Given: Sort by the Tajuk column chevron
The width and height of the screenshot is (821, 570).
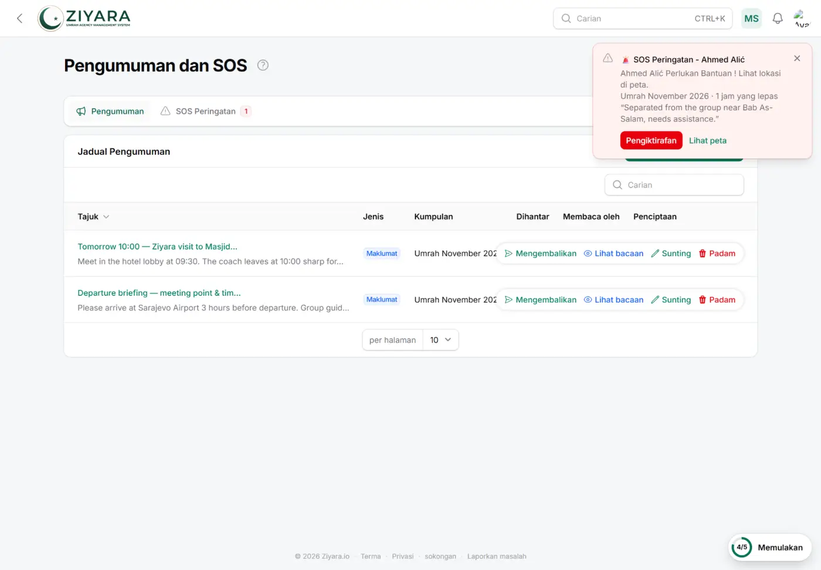Looking at the screenshot, I should 106,216.
